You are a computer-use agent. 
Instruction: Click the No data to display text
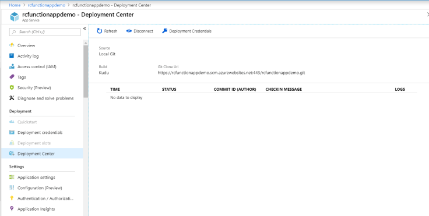126,97
